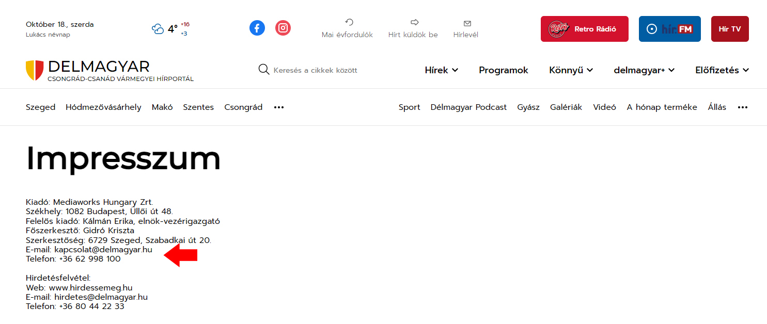Click the Hírt küldök be arrow icon
Screen dimensions: 767x324
click(x=414, y=22)
